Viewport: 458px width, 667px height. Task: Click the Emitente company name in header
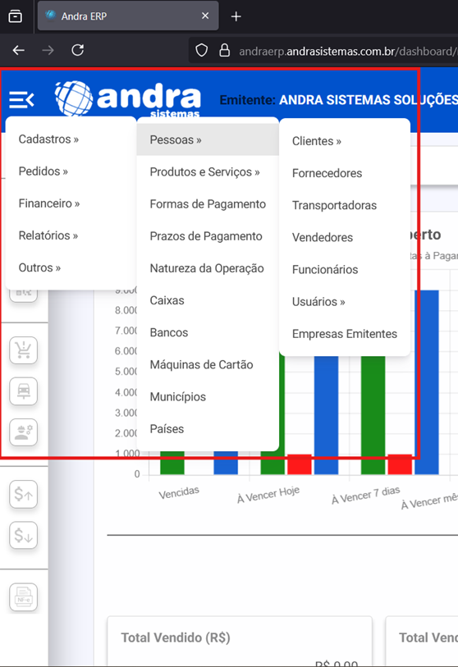click(369, 100)
